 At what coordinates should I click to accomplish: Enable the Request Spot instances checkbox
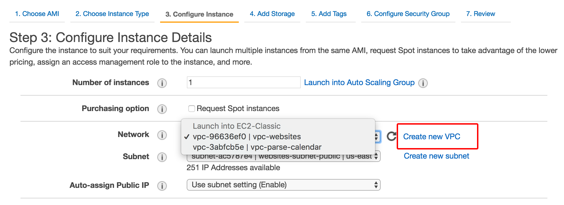191,109
